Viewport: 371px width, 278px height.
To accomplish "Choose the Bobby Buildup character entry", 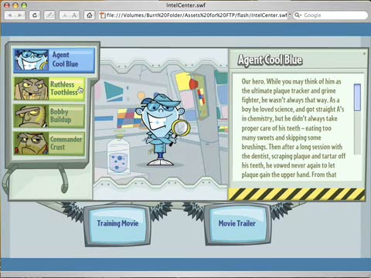I will [49, 116].
